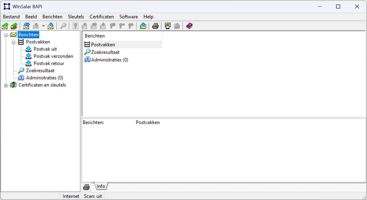The width and height of the screenshot is (367, 200).
Task: Click the green download software icon
Action: tap(143, 26)
